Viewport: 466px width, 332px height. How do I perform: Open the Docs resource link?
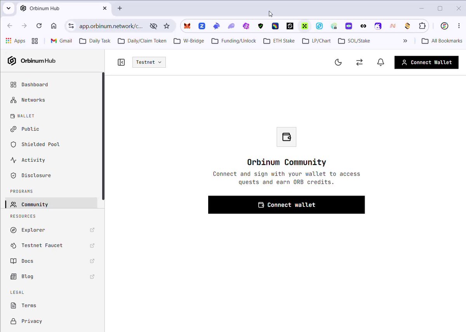tap(51, 261)
